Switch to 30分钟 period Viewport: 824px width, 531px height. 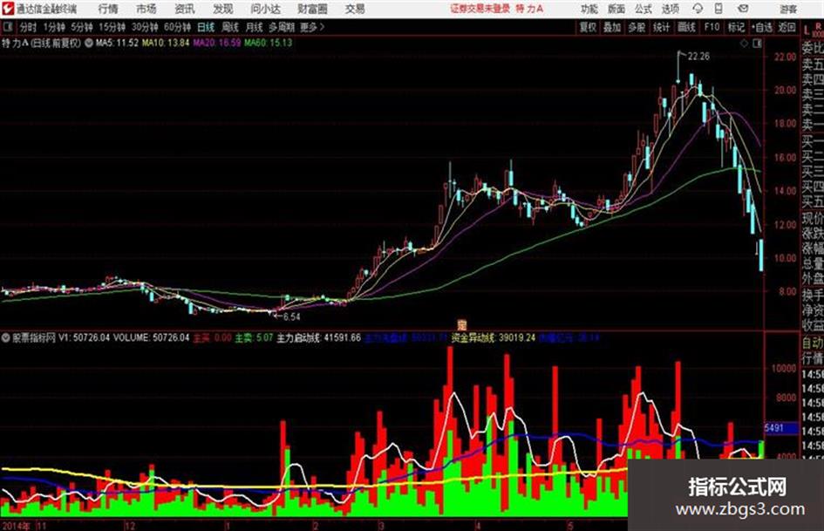coord(145,27)
